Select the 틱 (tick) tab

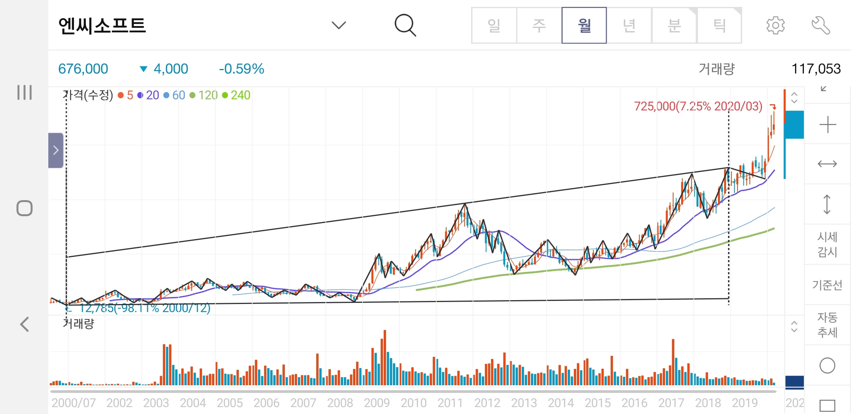coord(720,25)
